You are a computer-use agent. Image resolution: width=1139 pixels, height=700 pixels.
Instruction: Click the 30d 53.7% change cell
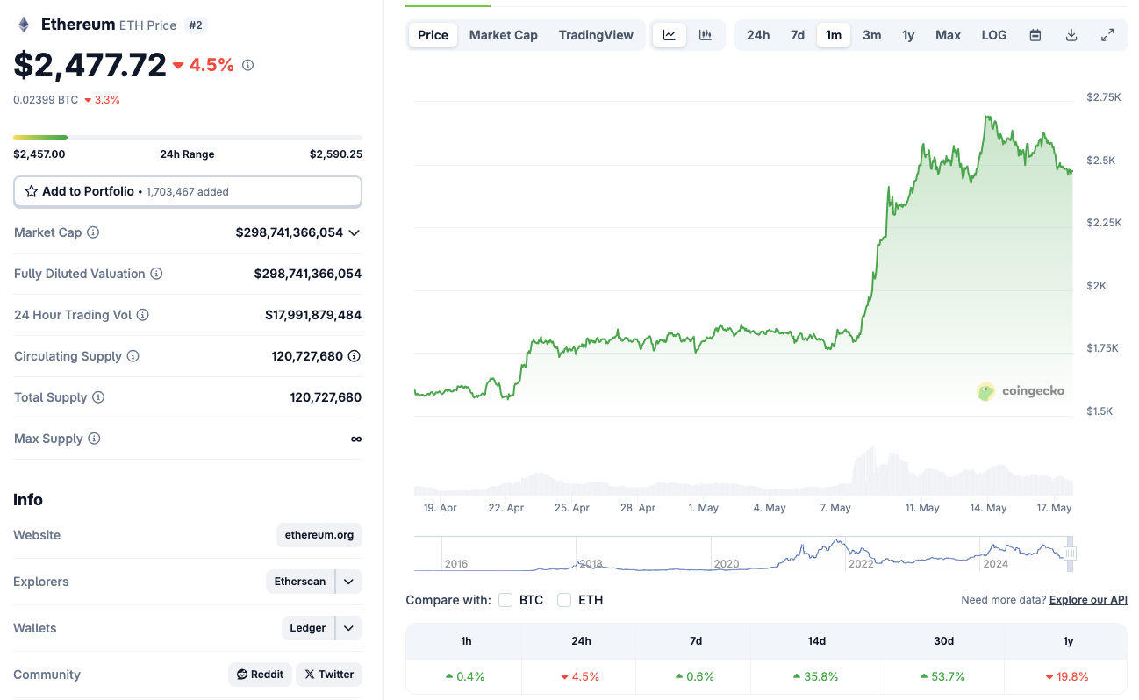pos(943,676)
